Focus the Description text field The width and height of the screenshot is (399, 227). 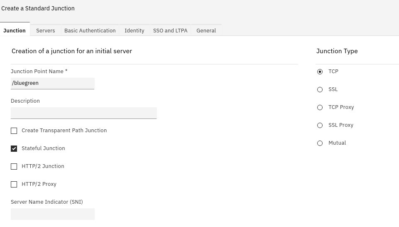pos(83,113)
